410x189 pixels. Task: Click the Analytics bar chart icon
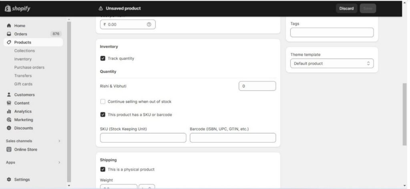(x=9, y=111)
